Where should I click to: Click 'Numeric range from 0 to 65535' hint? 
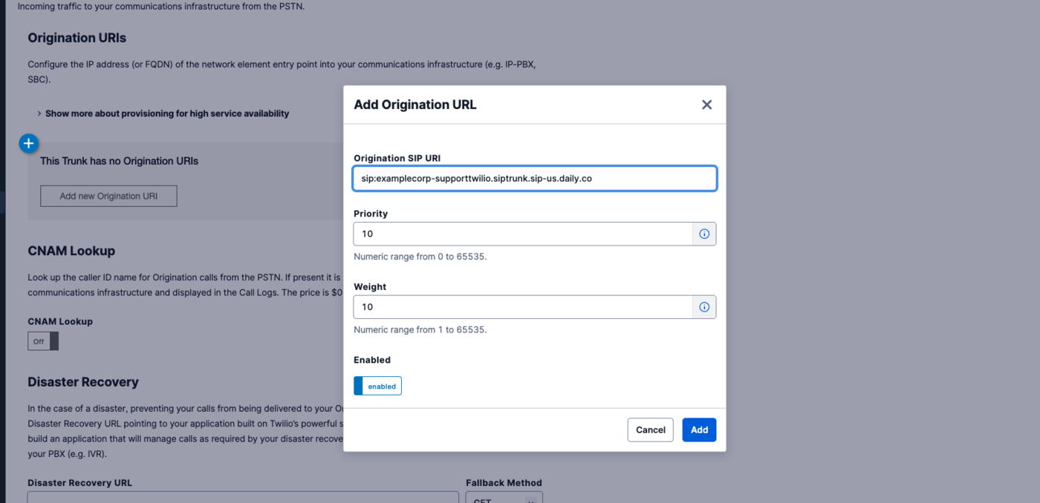(420, 257)
